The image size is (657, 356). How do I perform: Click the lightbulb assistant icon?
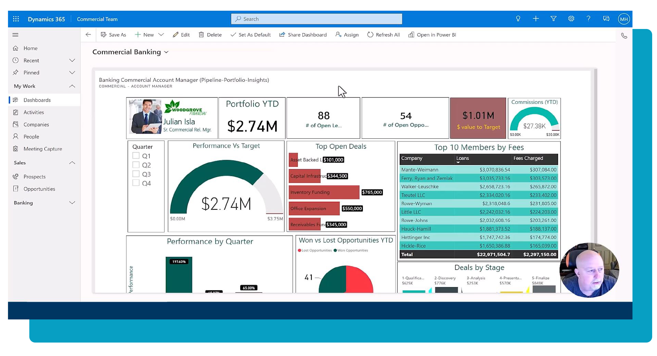tap(518, 19)
